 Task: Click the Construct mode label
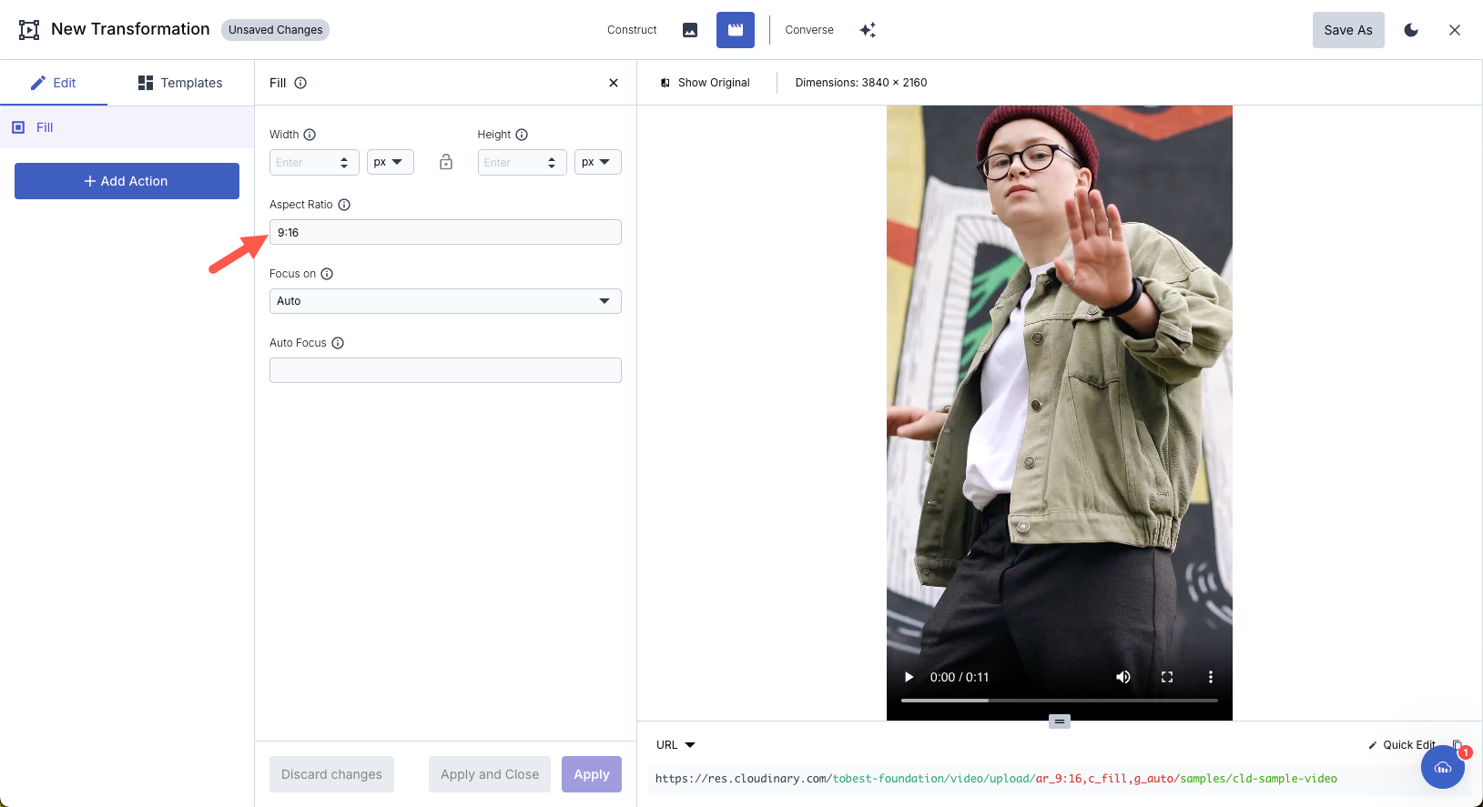pyautogui.click(x=632, y=30)
